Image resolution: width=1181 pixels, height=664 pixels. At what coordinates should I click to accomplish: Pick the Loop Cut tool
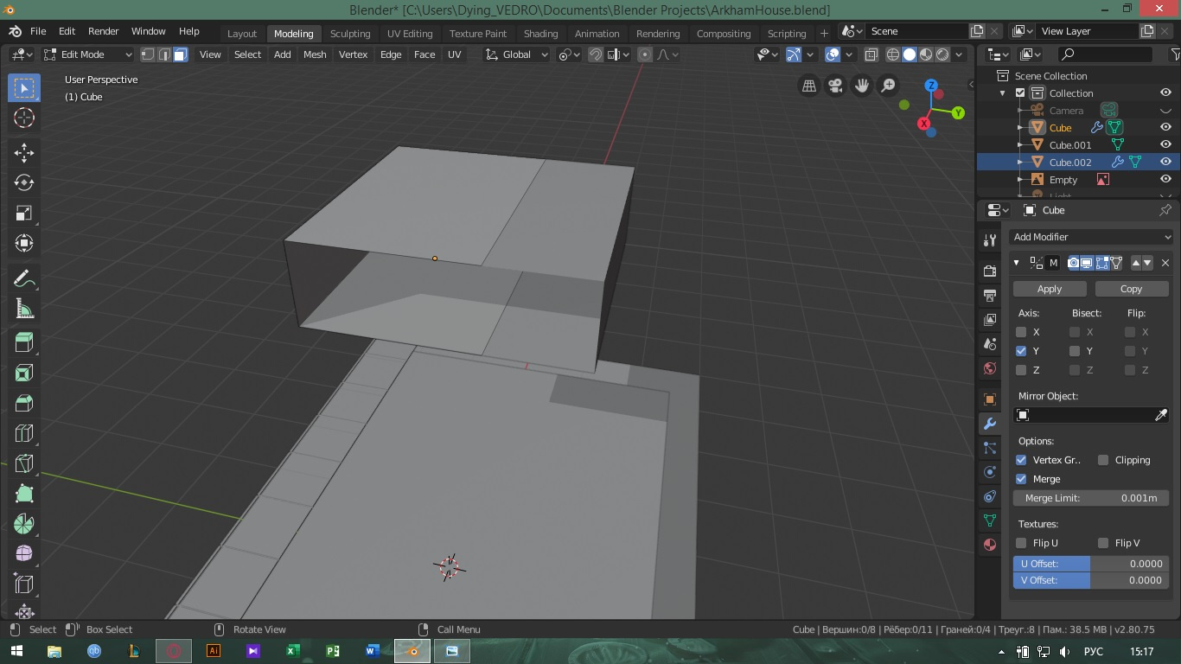click(24, 433)
